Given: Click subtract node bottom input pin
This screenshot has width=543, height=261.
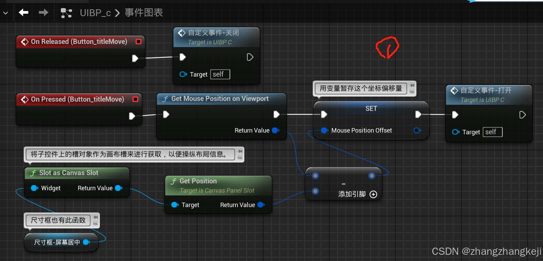Looking at the screenshot, I should coord(315,191).
